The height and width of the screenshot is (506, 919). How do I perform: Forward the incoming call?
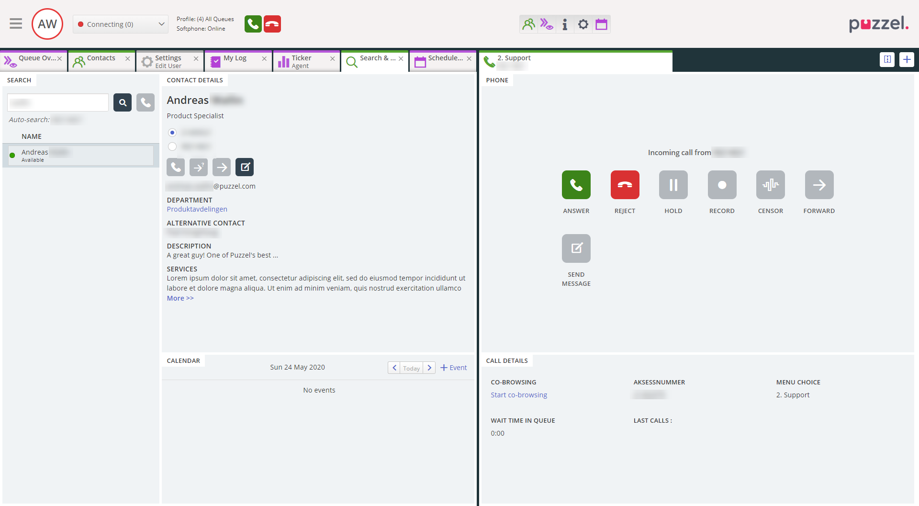coord(819,185)
